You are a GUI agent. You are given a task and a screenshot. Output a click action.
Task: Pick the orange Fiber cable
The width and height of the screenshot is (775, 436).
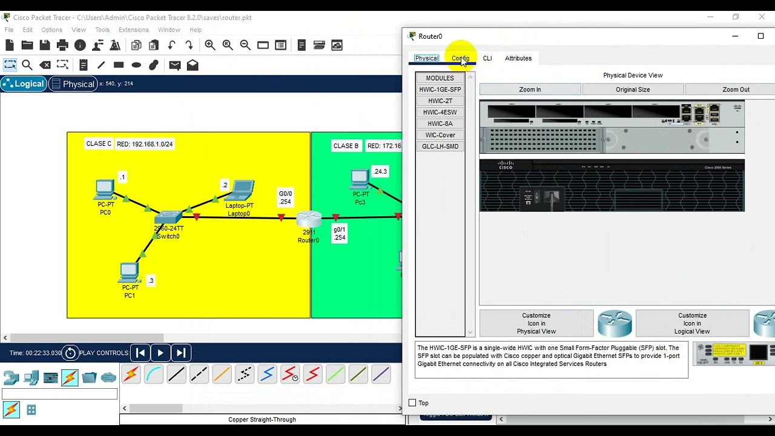click(x=222, y=374)
